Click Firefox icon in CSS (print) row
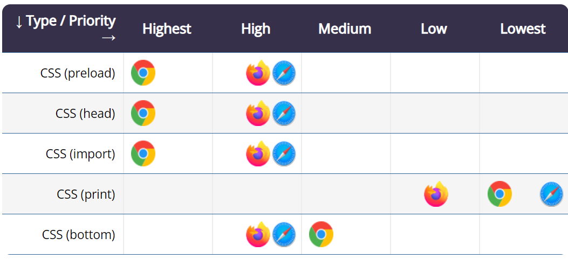This screenshot has height=259, width=568. tap(436, 194)
